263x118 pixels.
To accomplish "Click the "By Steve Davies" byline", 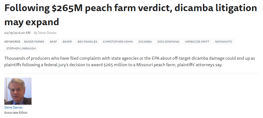I will click(x=45, y=33).
